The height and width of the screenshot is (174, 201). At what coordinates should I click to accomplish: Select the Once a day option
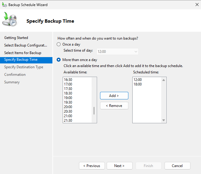pos(59,44)
